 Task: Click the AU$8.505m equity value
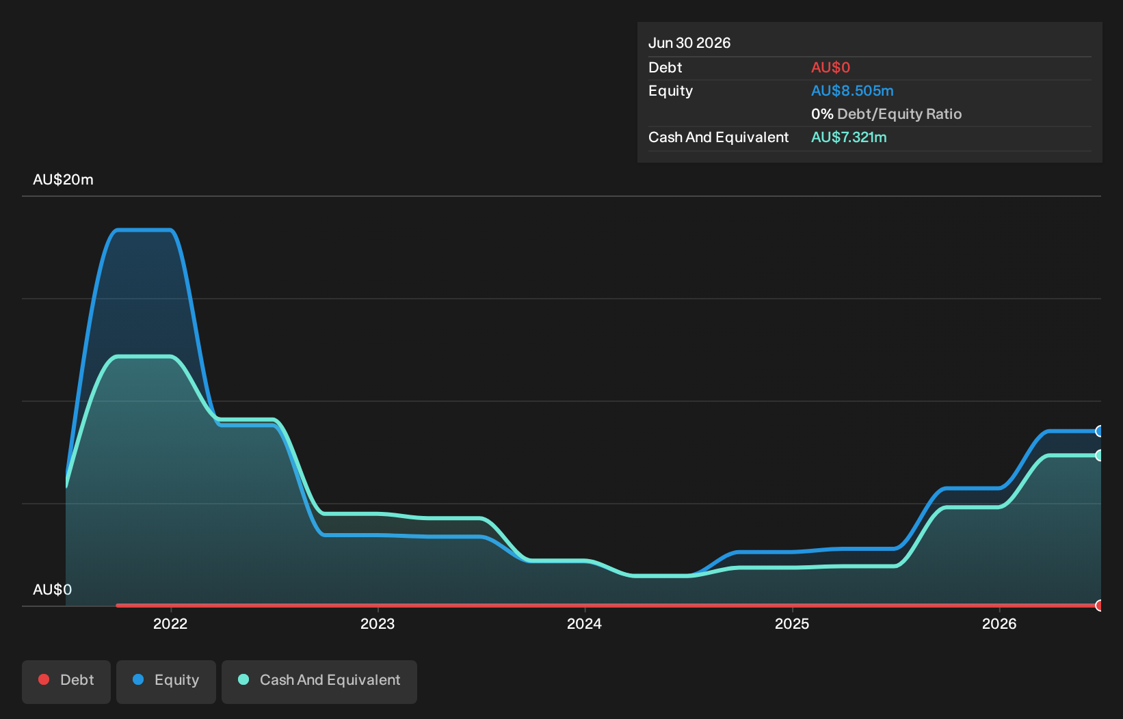852,91
